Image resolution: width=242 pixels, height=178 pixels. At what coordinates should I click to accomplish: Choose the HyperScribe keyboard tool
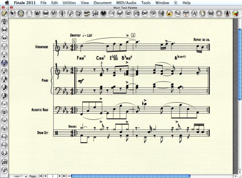87,14
